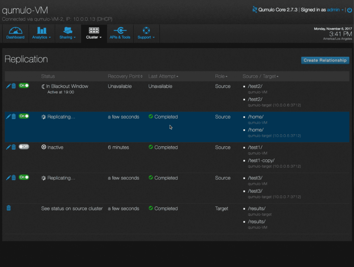
Task: Click the Completed status in /results/ row
Action: (x=163, y=208)
